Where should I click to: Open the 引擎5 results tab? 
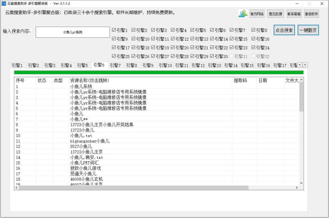point(84,65)
